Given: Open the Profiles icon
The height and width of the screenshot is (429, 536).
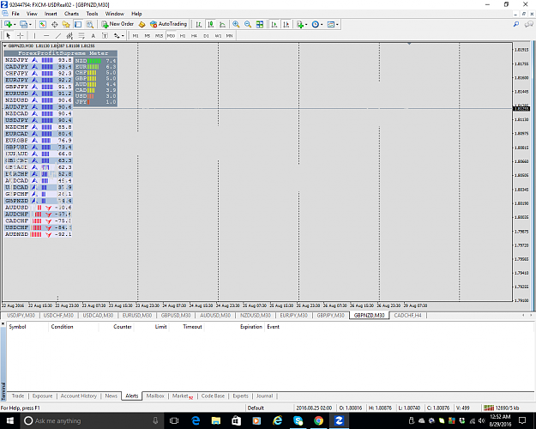Looking at the screenshot, I should pyautogui.click(x=23, y=24).
